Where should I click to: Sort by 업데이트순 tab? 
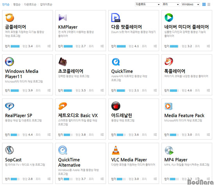tap(46, 5)
